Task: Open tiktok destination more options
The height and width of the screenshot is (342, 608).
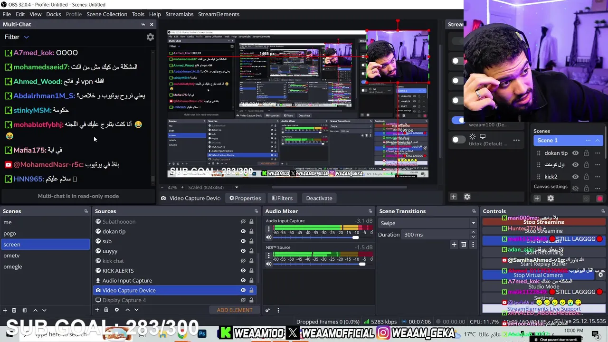Action: click(516, 140)
